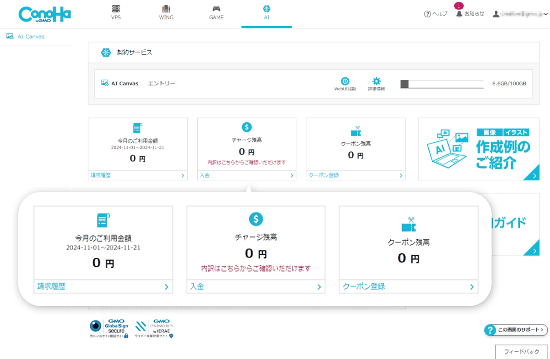Image resolution: width=550 pixels, height=359 pixels.
Task: Open the VPS service tab
Action: tap(116, 13)
